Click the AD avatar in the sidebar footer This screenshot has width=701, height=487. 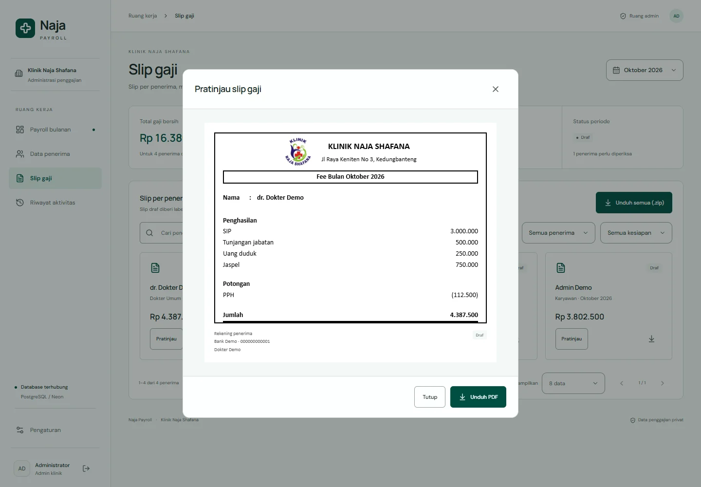coord(22,468)
